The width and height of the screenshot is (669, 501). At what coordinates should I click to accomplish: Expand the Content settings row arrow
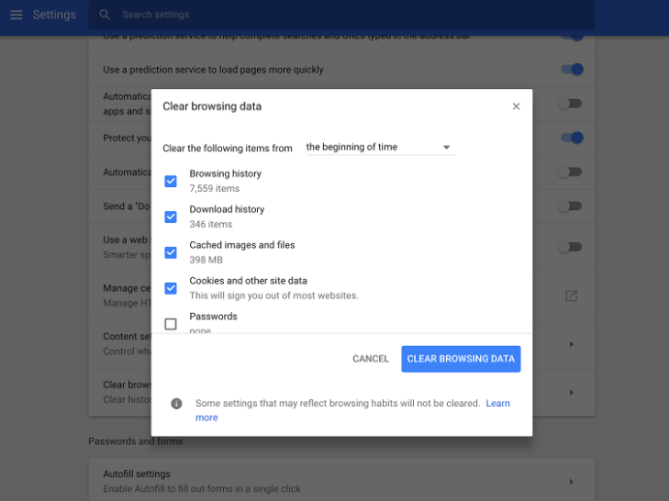point(571,344)
